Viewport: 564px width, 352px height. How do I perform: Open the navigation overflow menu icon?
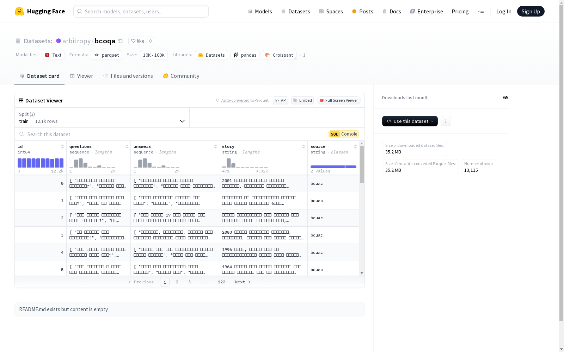pos(480,11)
